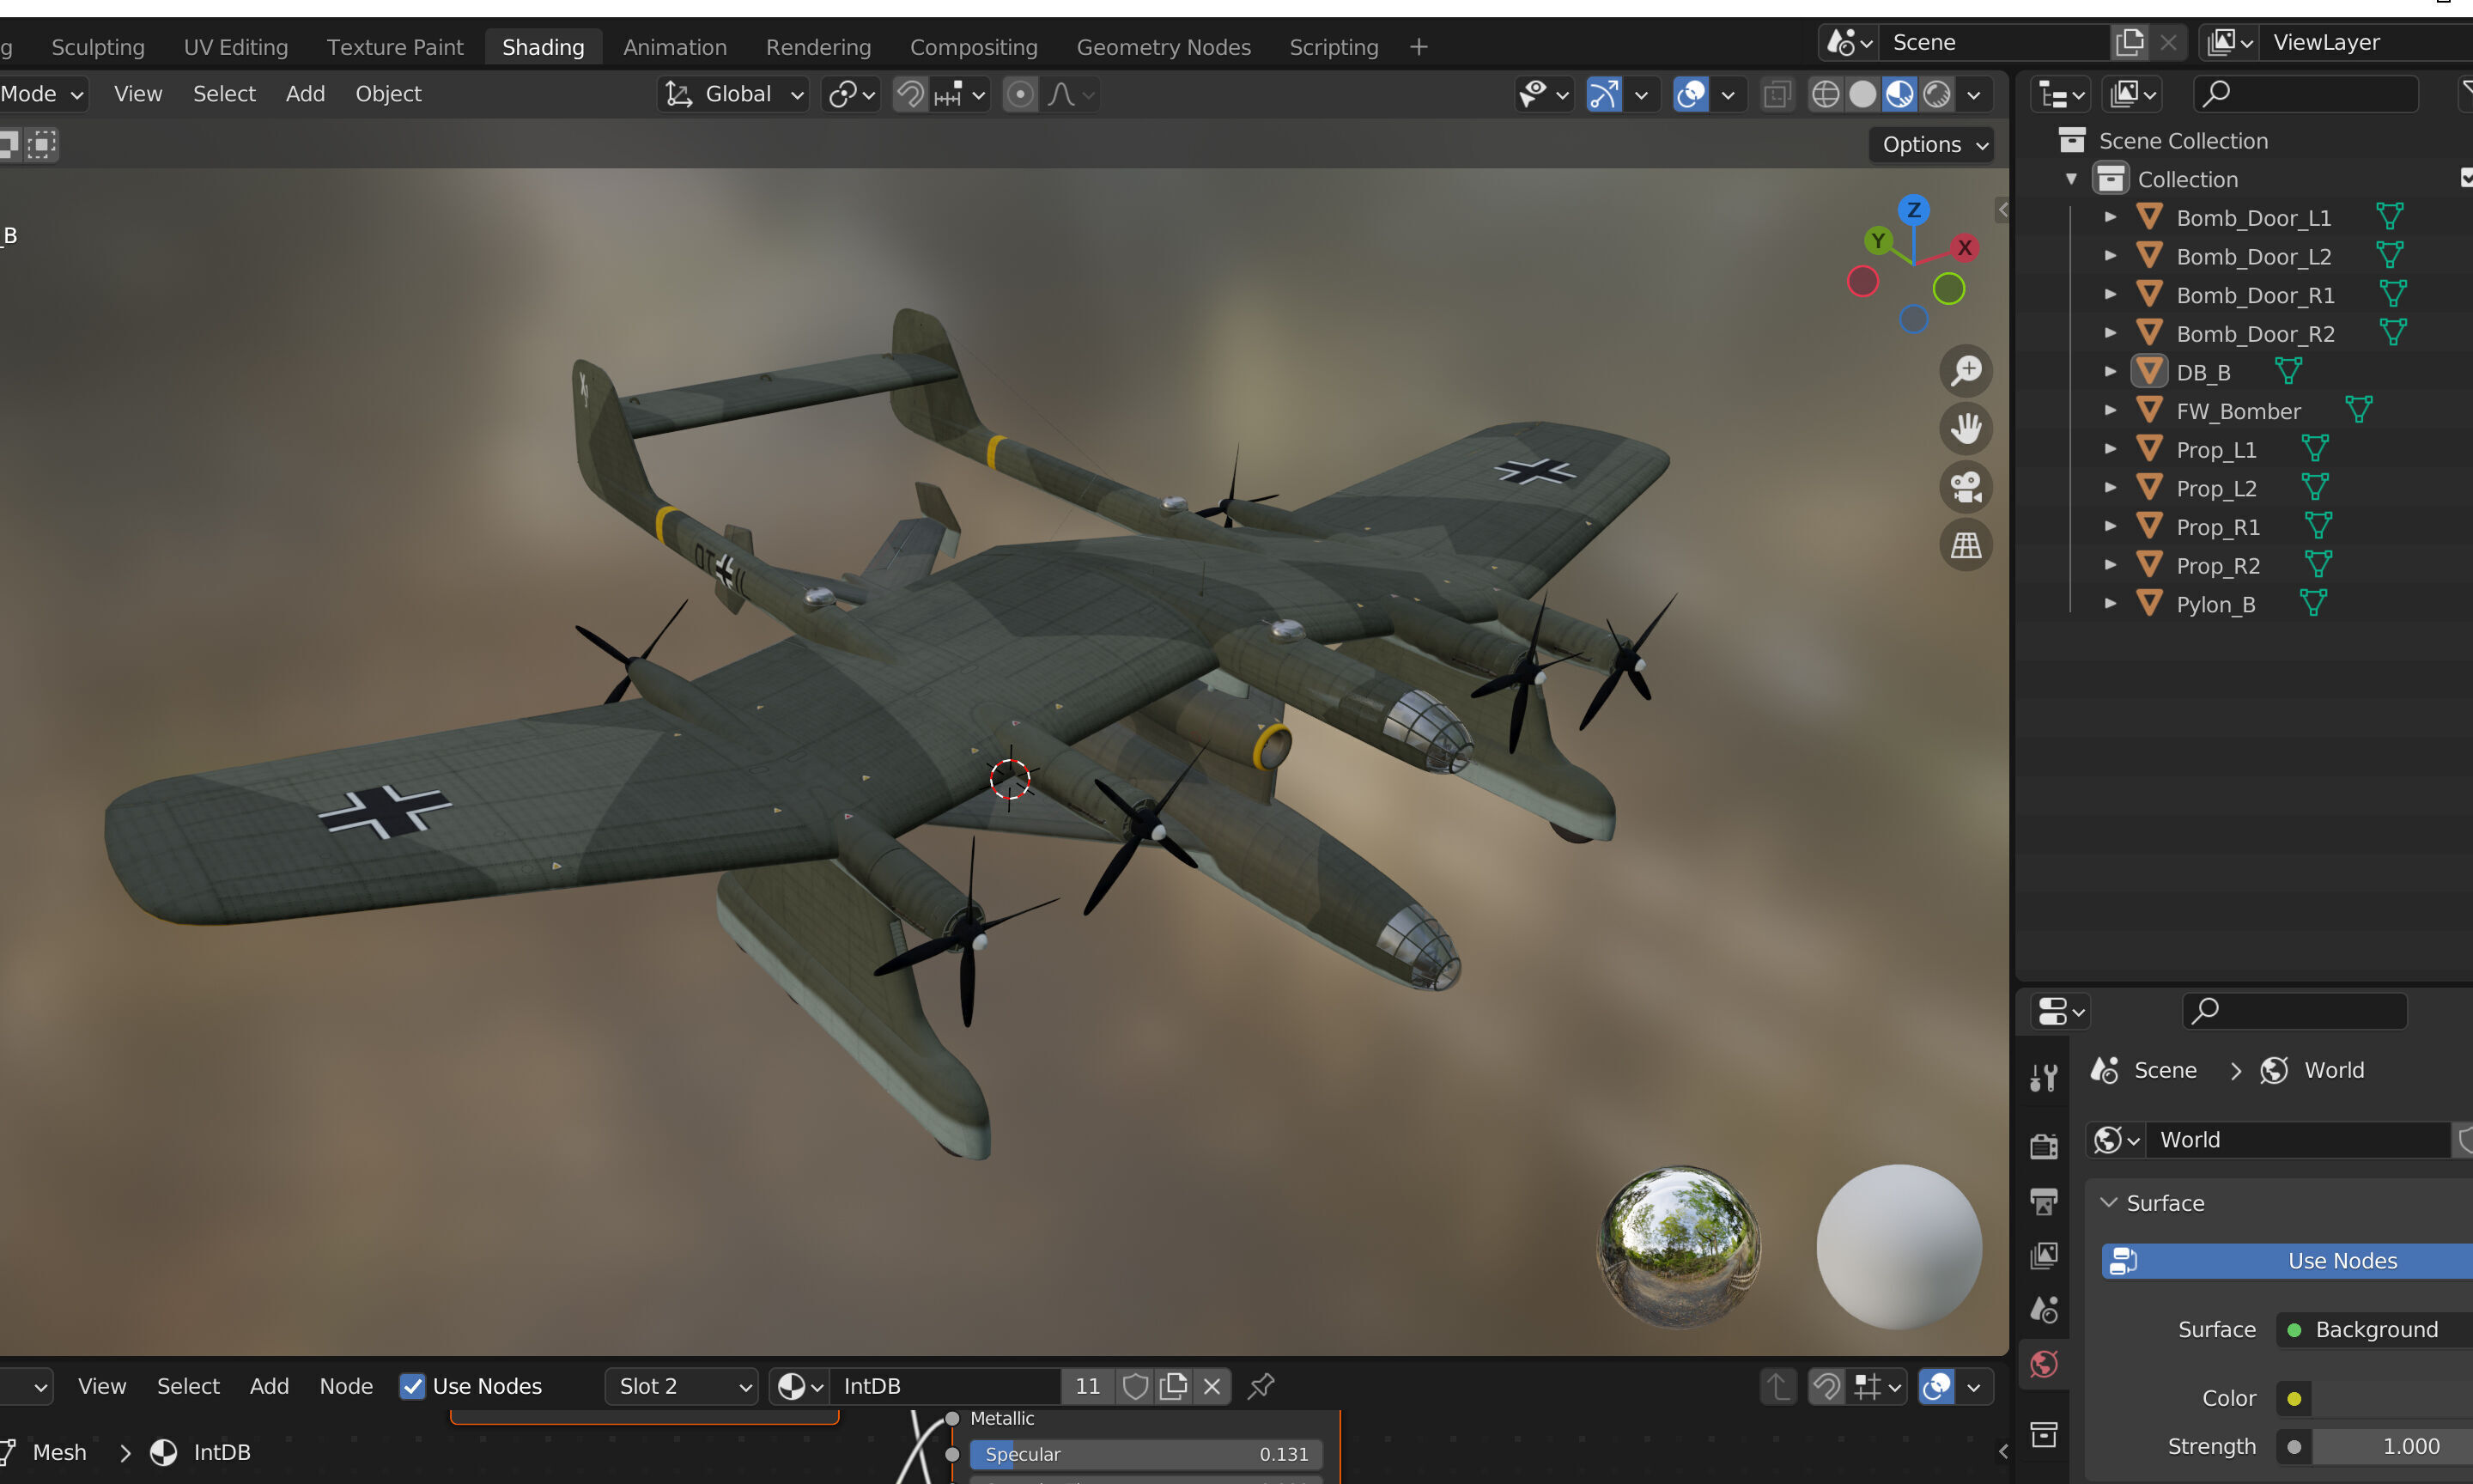Open Output properties tab
Viewport: 2473px width, 1484px height.
pyautogui.click(x=2043, y=1201)
